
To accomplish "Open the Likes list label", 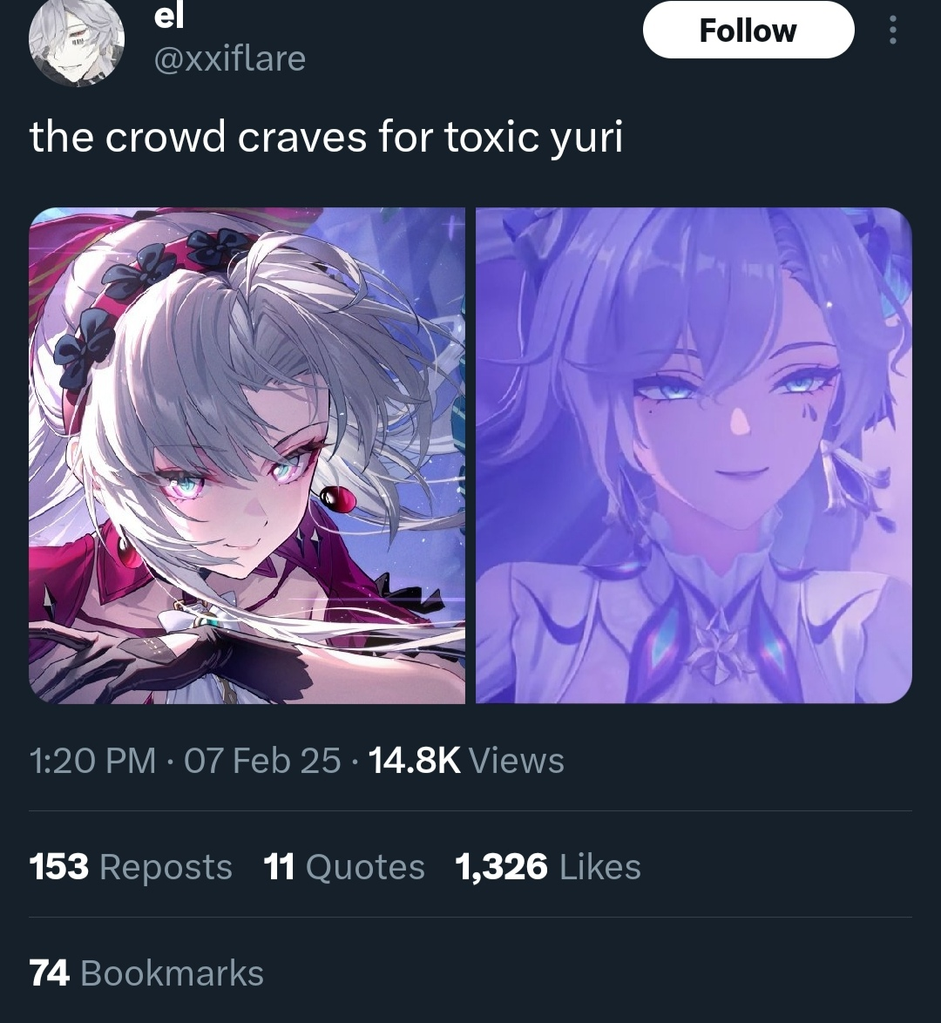I will click(600, 867).
